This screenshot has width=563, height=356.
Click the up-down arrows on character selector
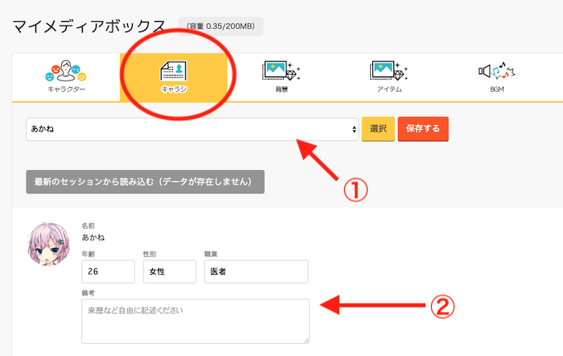354,129
